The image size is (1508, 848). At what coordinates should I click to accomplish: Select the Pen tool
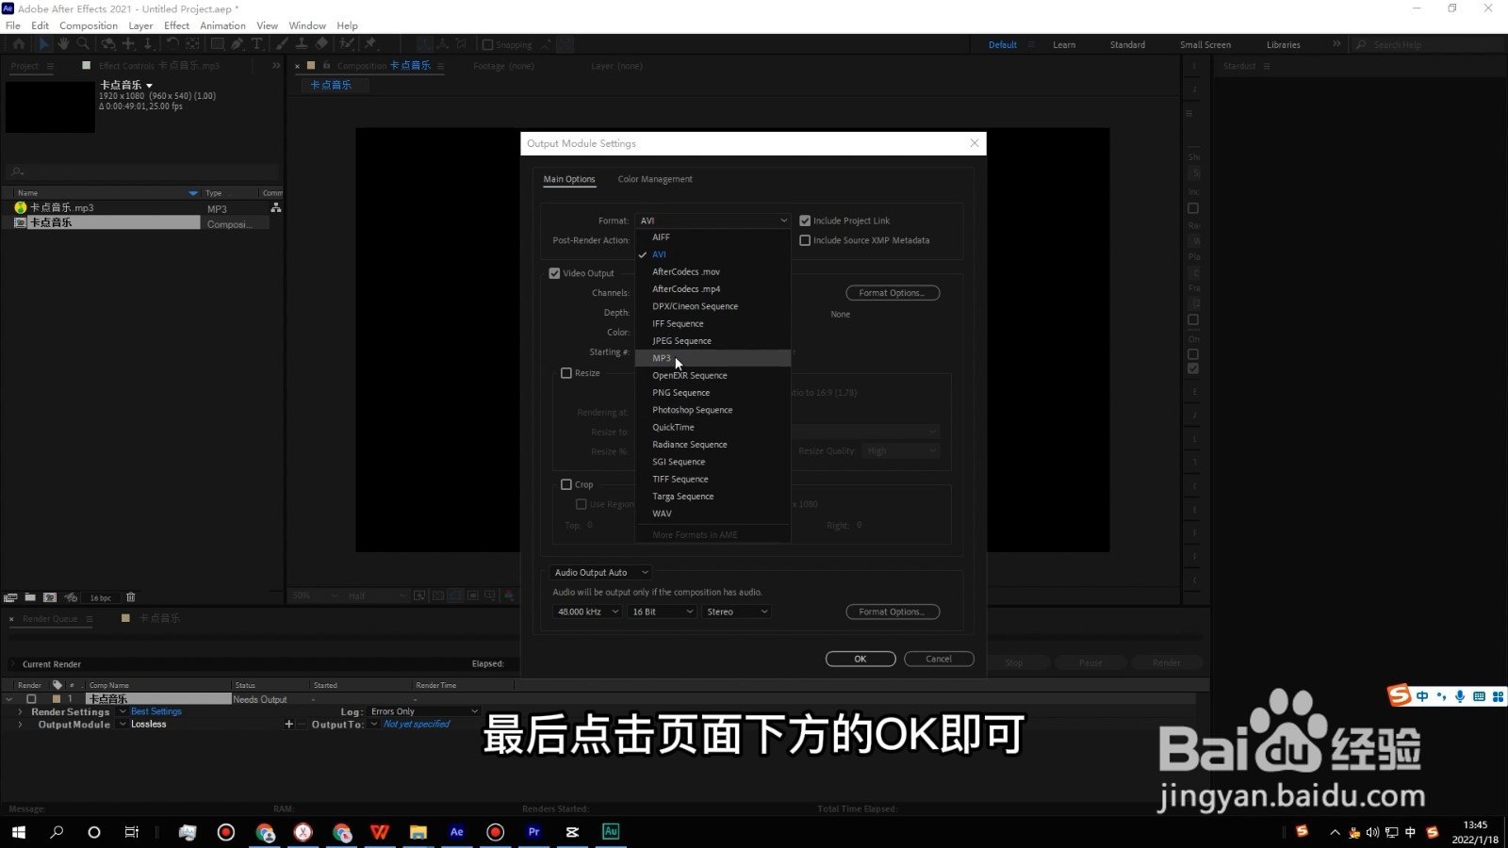tap(238, 44)
